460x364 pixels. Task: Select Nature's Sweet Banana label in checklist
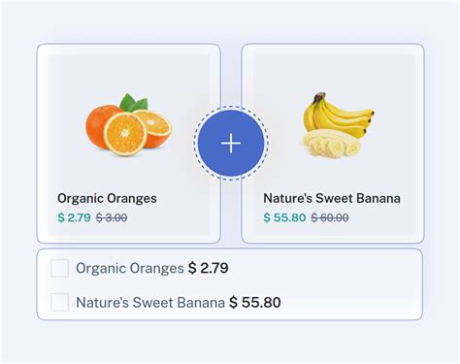(x=150, y=303)
